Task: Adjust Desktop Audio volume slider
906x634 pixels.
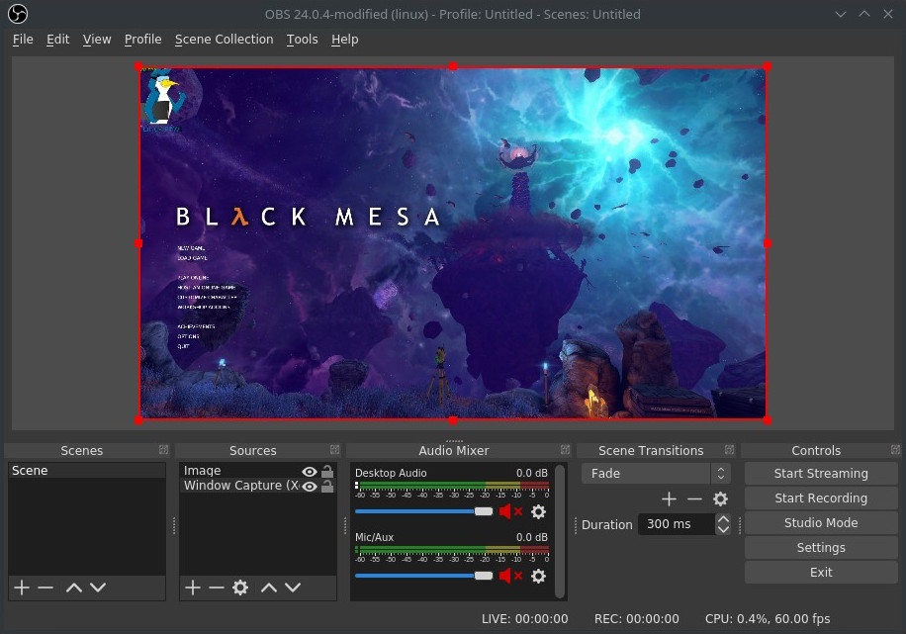Action: click(424, 511)
